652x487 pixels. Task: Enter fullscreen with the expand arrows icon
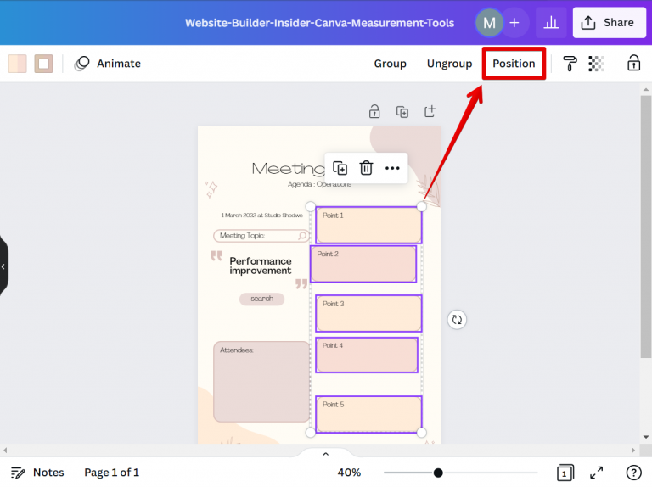pyautogui.click(x=596, y=473)
